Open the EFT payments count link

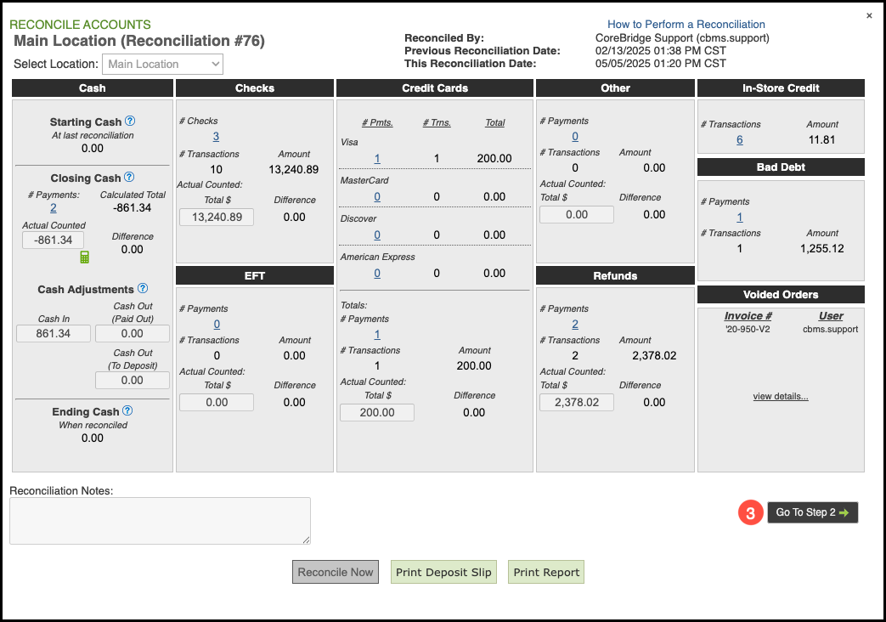click(217, 324)
